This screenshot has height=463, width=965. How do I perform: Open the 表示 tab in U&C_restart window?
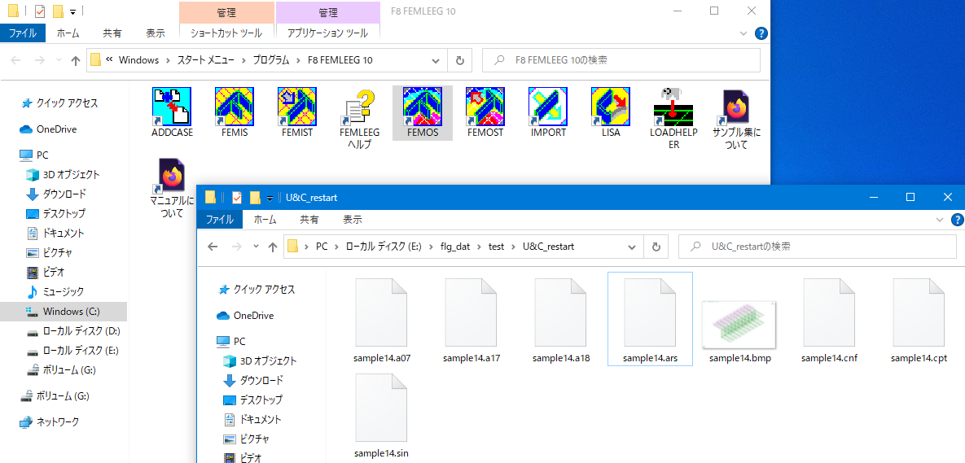pos(352,220)
